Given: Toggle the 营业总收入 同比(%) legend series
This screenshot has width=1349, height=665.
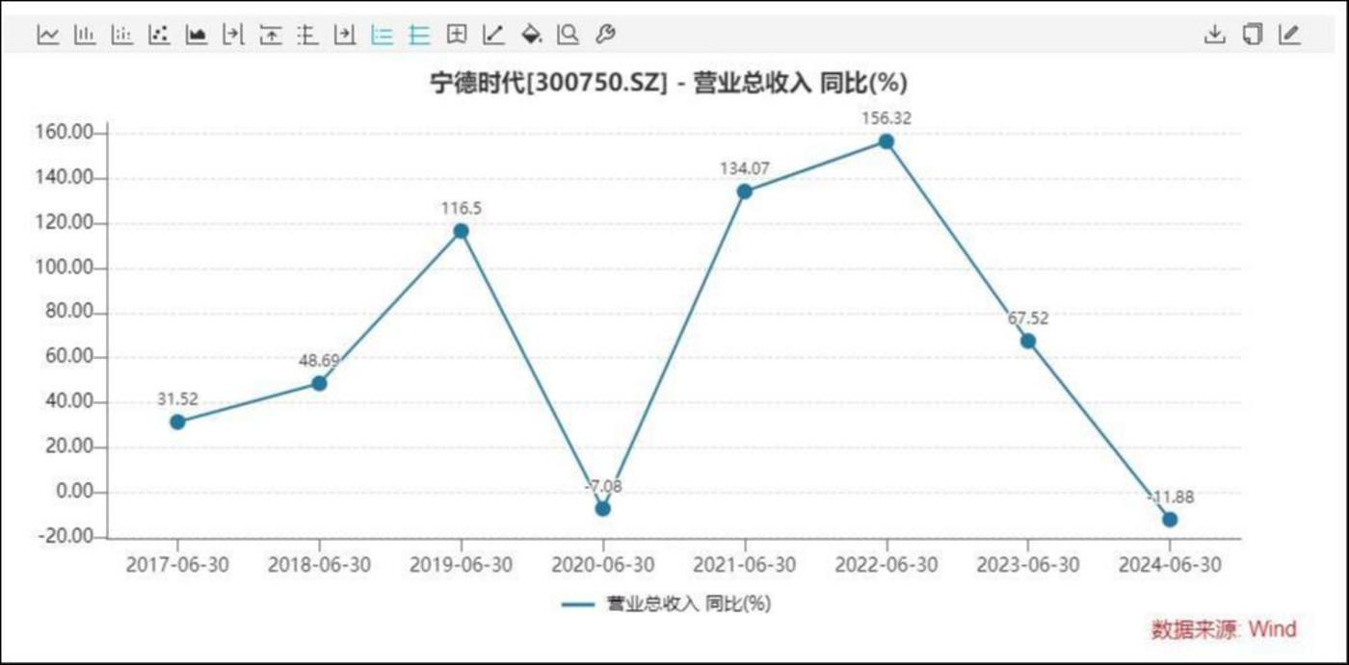Looking at the screenshot, I should pyautogui.click(x=666, y=603).
